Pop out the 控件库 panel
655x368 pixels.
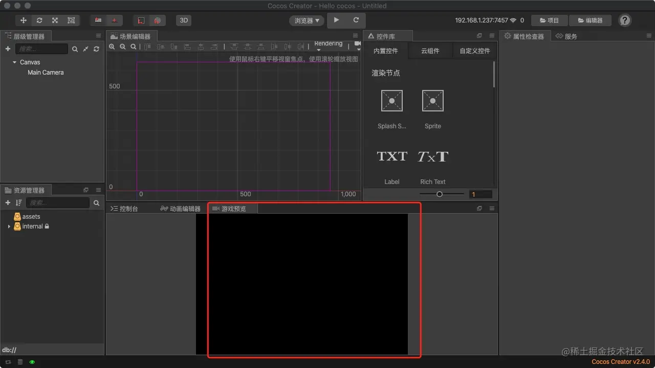tap(479, 36)
